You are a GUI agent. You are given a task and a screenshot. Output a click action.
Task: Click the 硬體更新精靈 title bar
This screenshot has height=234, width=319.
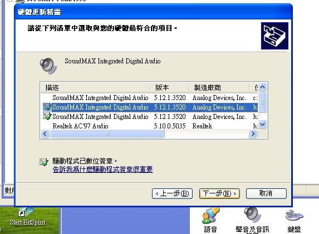(x=154, y=12)
